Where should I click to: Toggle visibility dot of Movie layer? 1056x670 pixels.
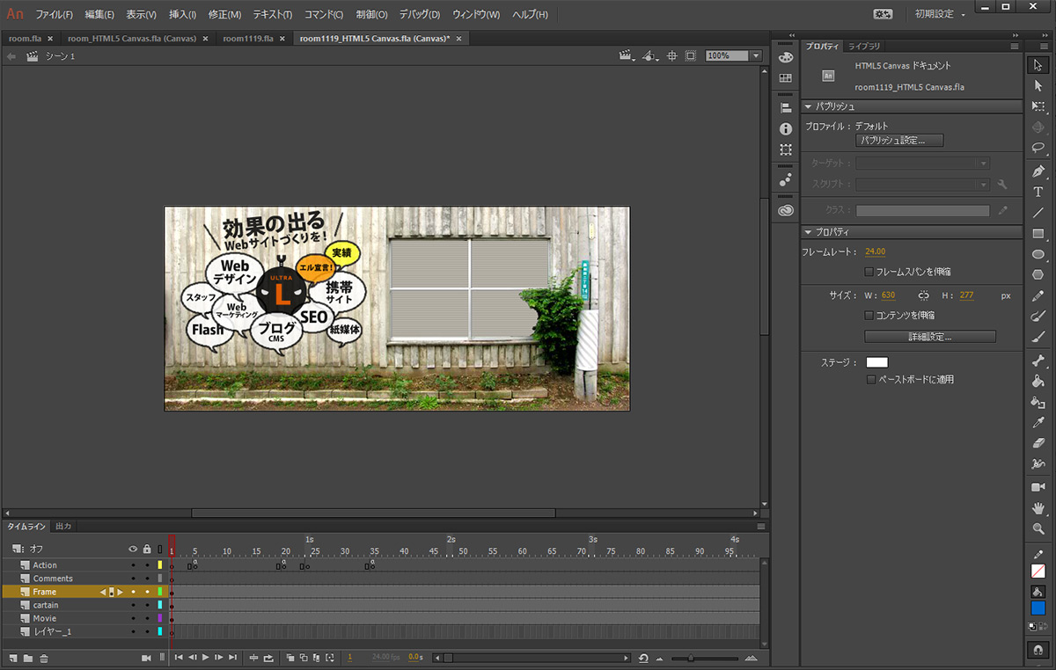click(134, 618)
